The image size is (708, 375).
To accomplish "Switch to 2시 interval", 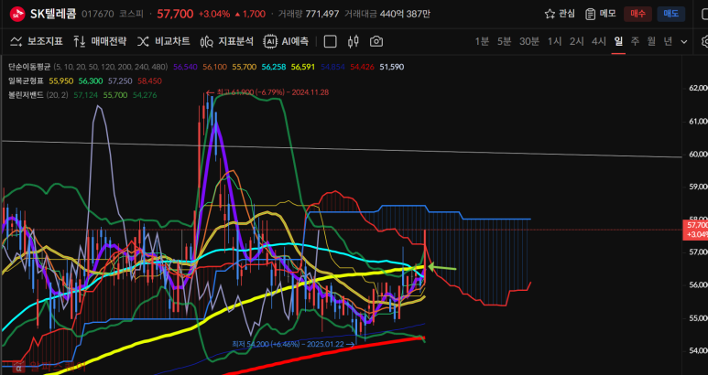I will pos(577,41).
